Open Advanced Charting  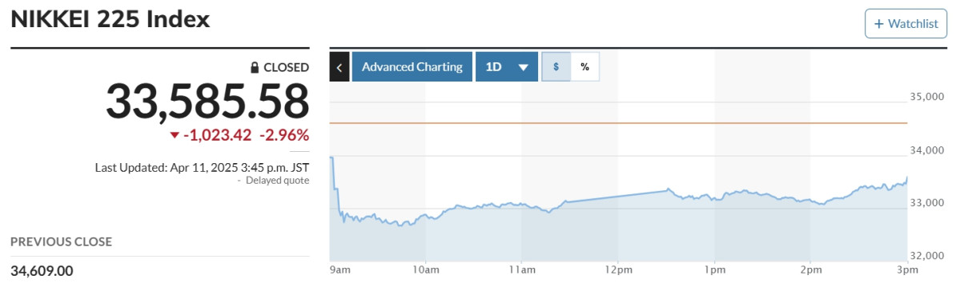pyautogui.click(x=412, y=66)
